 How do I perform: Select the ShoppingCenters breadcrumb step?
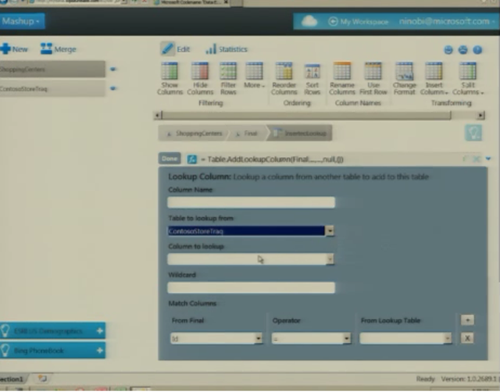[x=194, y=134]
